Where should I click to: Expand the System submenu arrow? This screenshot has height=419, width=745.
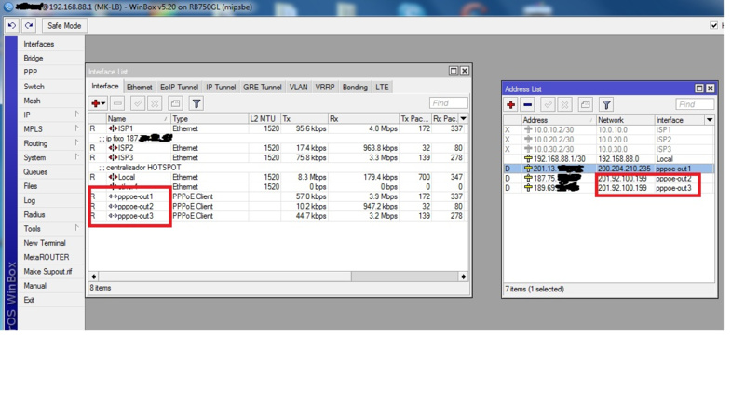tap(76, 157)
